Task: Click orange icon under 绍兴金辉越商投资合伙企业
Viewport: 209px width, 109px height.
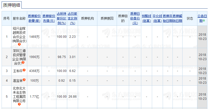Action: 19,45
